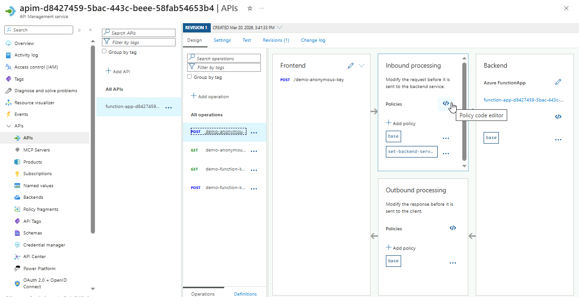Screen dimensions: 579x297
Task: Open the Inbound processing policy code editor
Action: [x=446, y=104]
